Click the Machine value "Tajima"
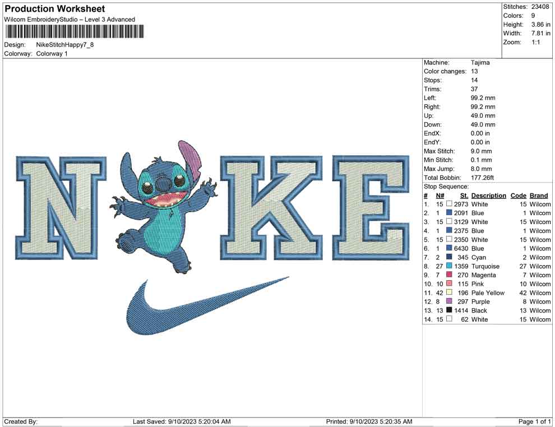555x427 pixels. pyautogui.click(x=480, y=63)
